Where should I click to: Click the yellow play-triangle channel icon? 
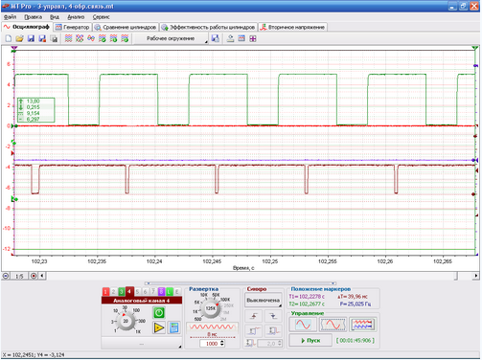pos(159,327)
